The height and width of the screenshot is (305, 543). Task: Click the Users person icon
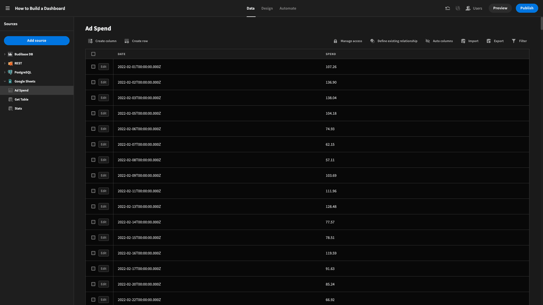pos(468,8)
